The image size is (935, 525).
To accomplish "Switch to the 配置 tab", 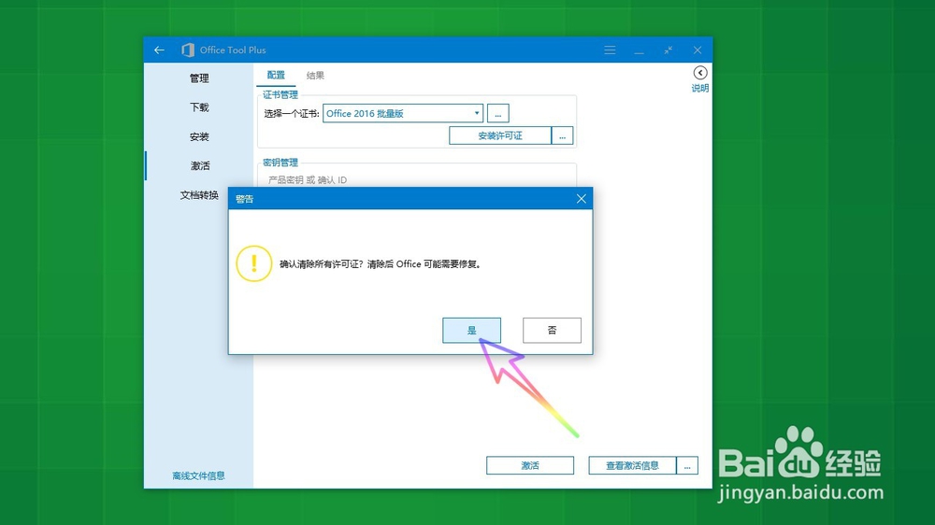I will coord(276,75).
